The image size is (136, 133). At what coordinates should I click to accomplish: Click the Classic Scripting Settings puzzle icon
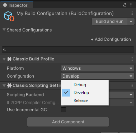pyautogui.click(x=9, y=85)
